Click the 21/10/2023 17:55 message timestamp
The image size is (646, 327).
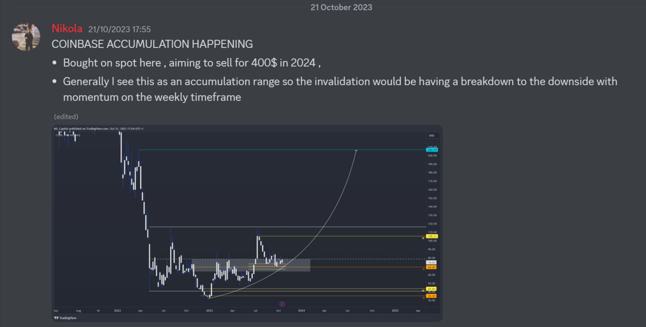click(x=119, y=29)
